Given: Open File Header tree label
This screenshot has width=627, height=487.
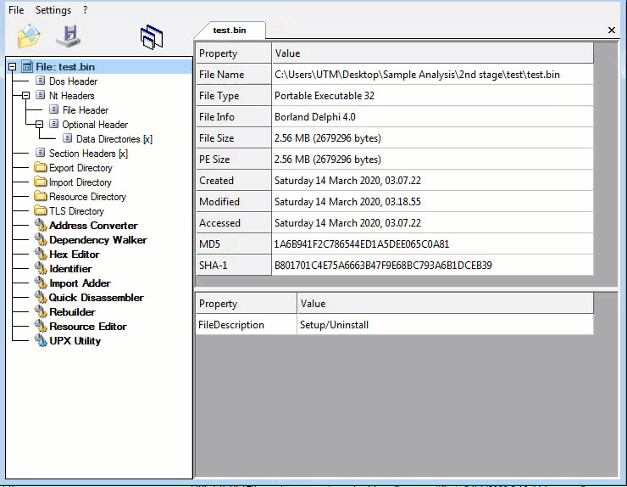Looking at the screenshot, I should coord(86,110).
